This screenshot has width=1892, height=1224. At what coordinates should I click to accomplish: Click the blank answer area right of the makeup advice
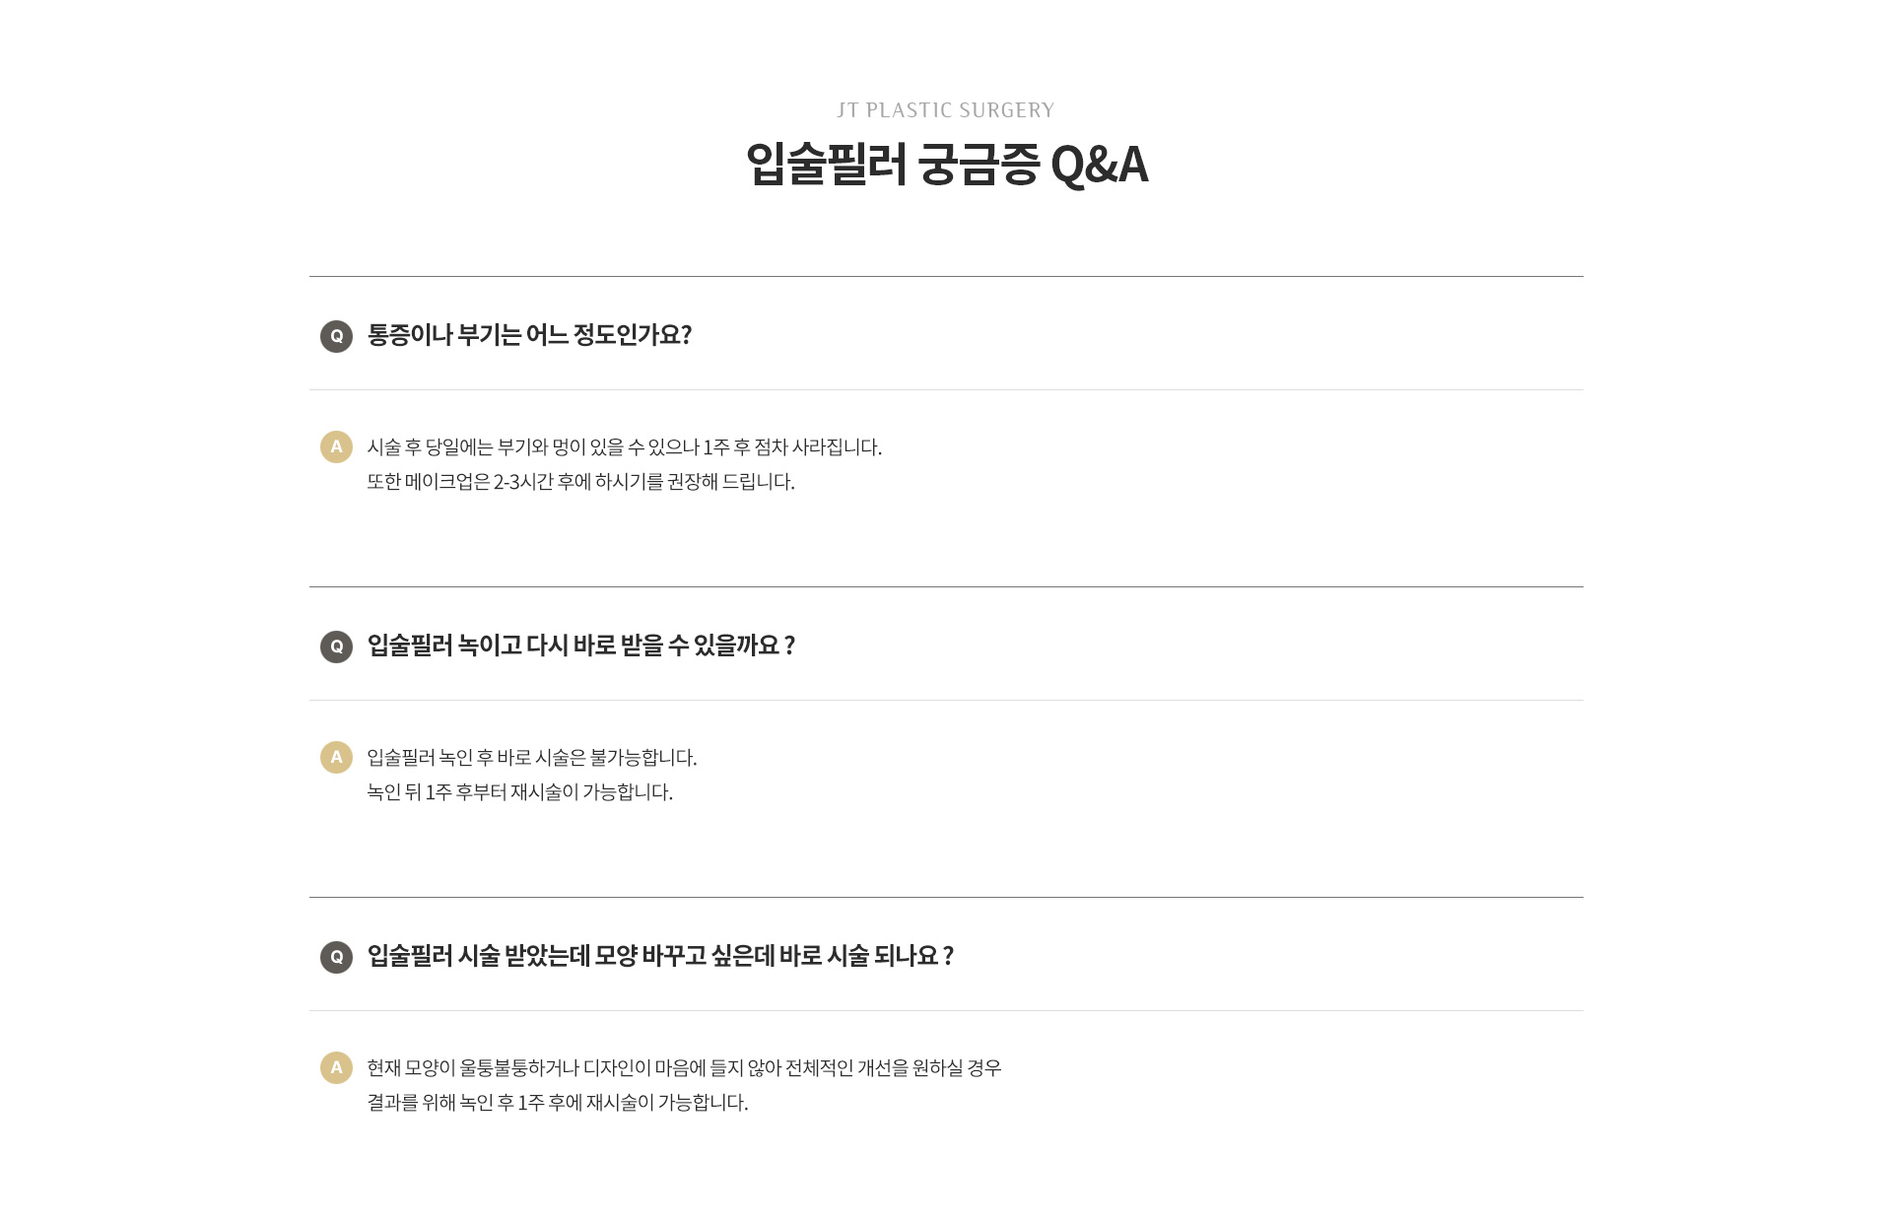[1182, 482]
